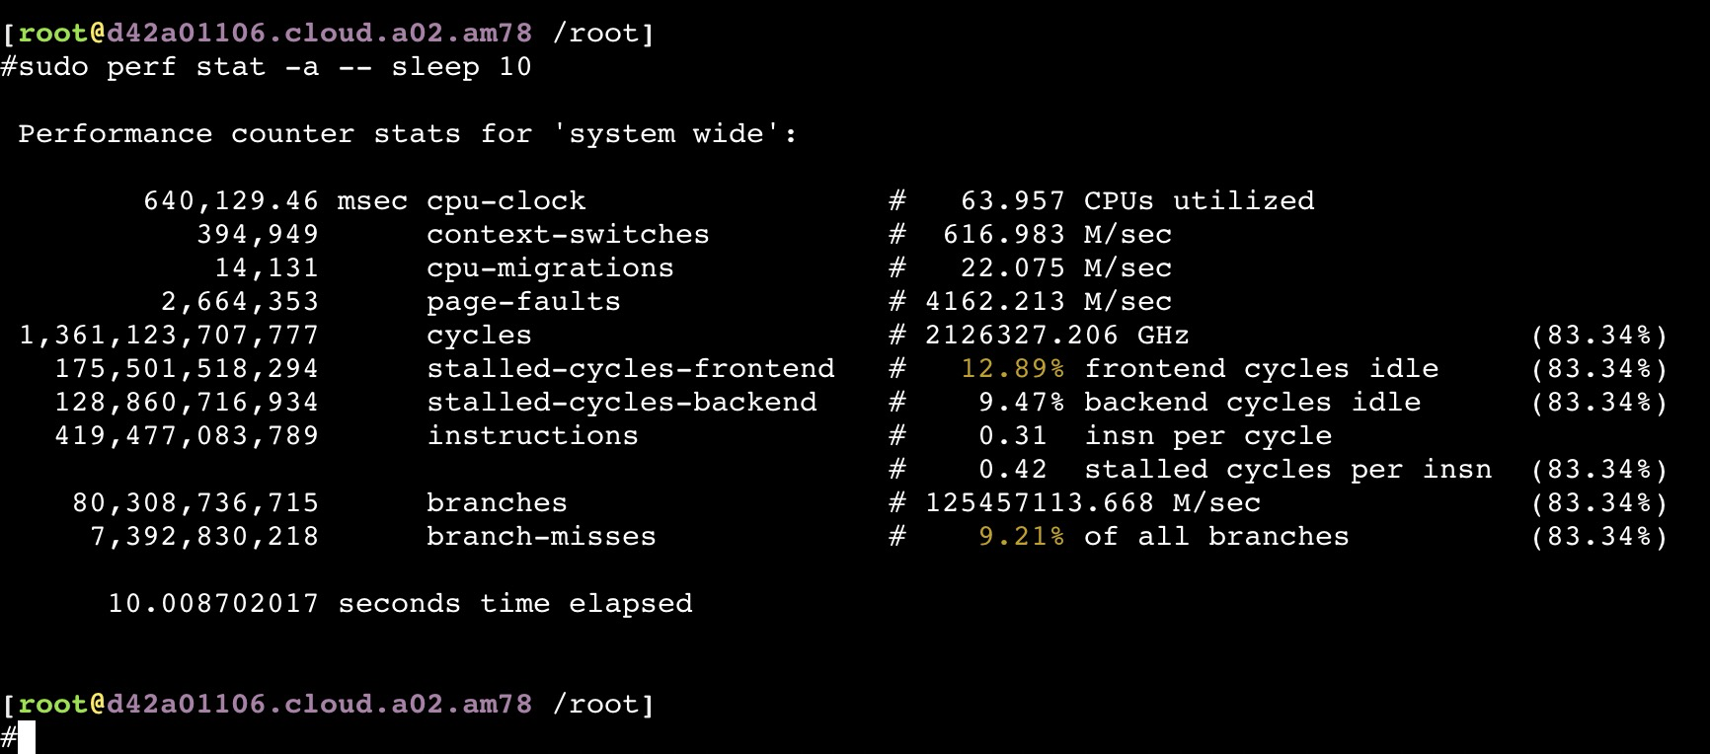Image resolution: width=1710 pixels, height=754 pixels.
Task: Click the 'instructions' event name
Action: [533, 436]
